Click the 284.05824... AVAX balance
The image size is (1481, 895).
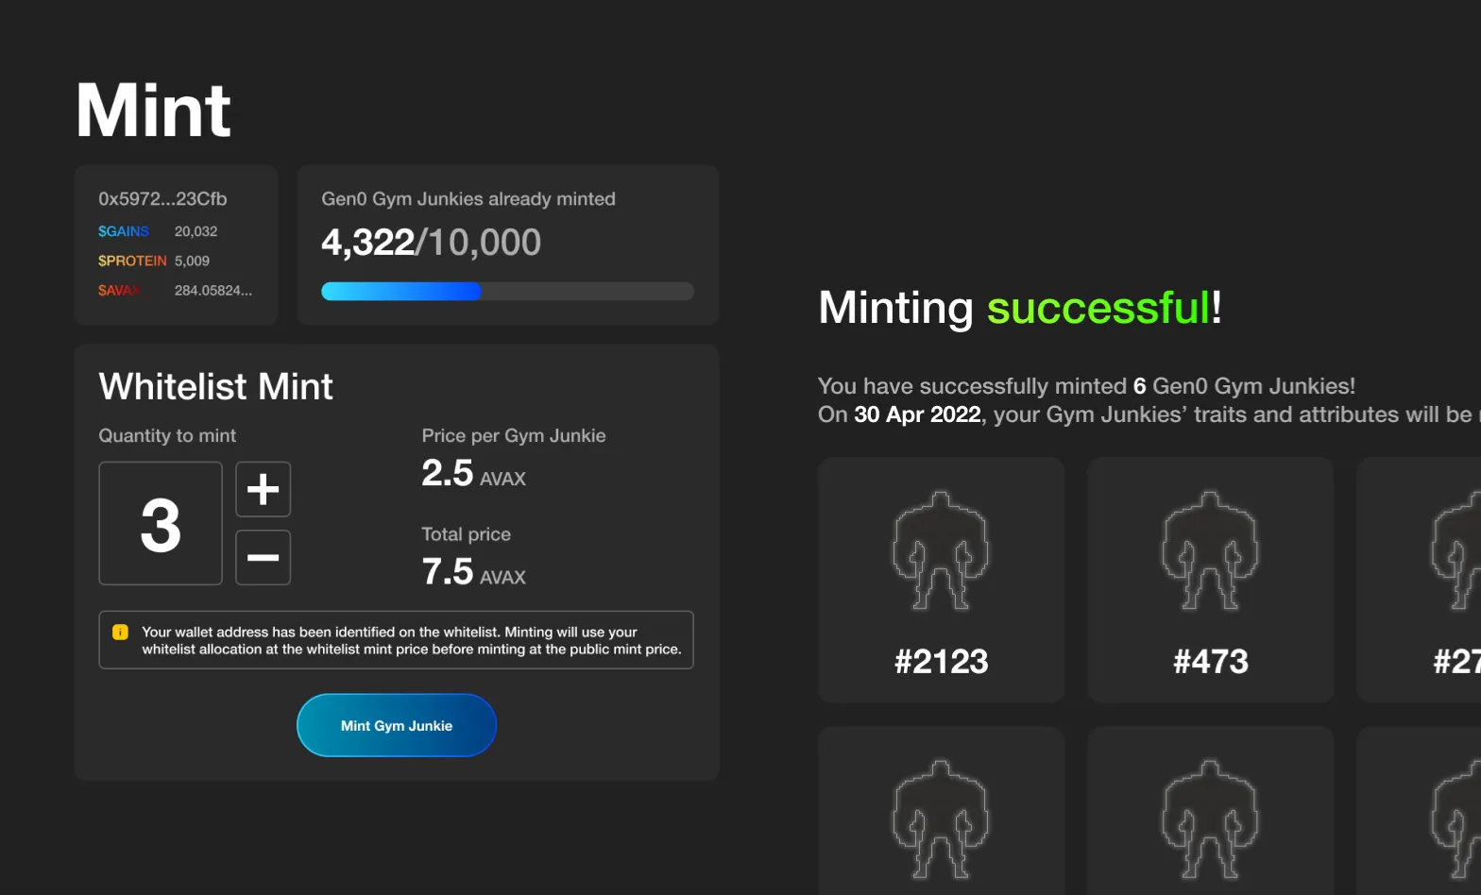pos(213,291)
